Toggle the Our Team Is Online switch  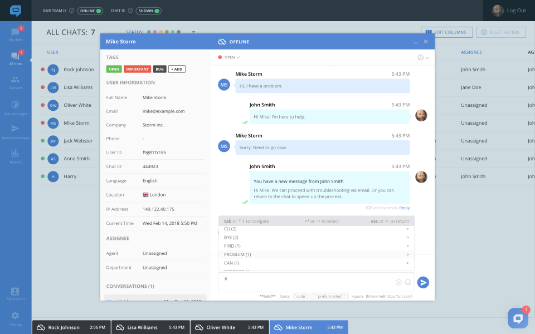[x=90, y=11]
